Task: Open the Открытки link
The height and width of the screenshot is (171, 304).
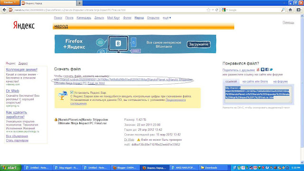Action: 153,18
